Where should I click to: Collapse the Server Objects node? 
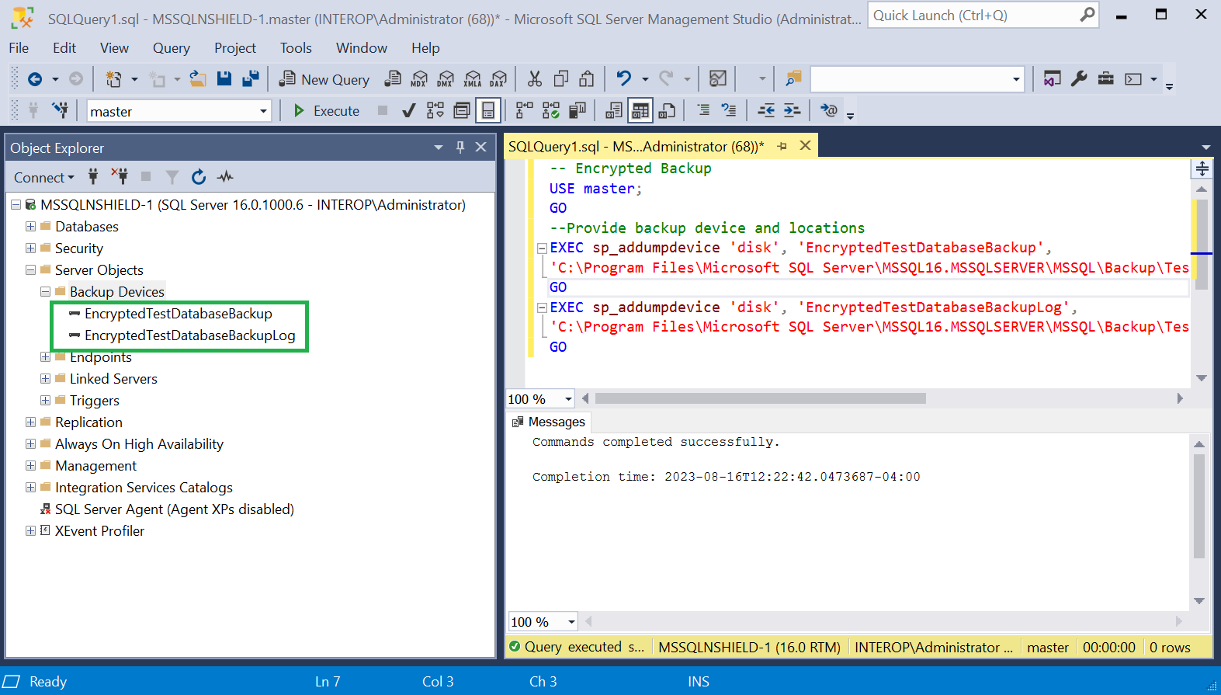click(30, 269)
